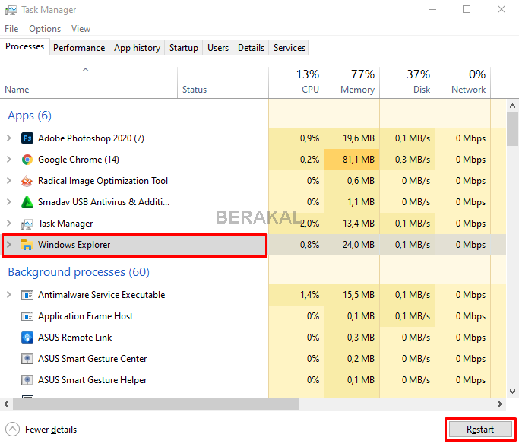
Task: Expand the Task Manager process entry
Action: tap(9, 223)
